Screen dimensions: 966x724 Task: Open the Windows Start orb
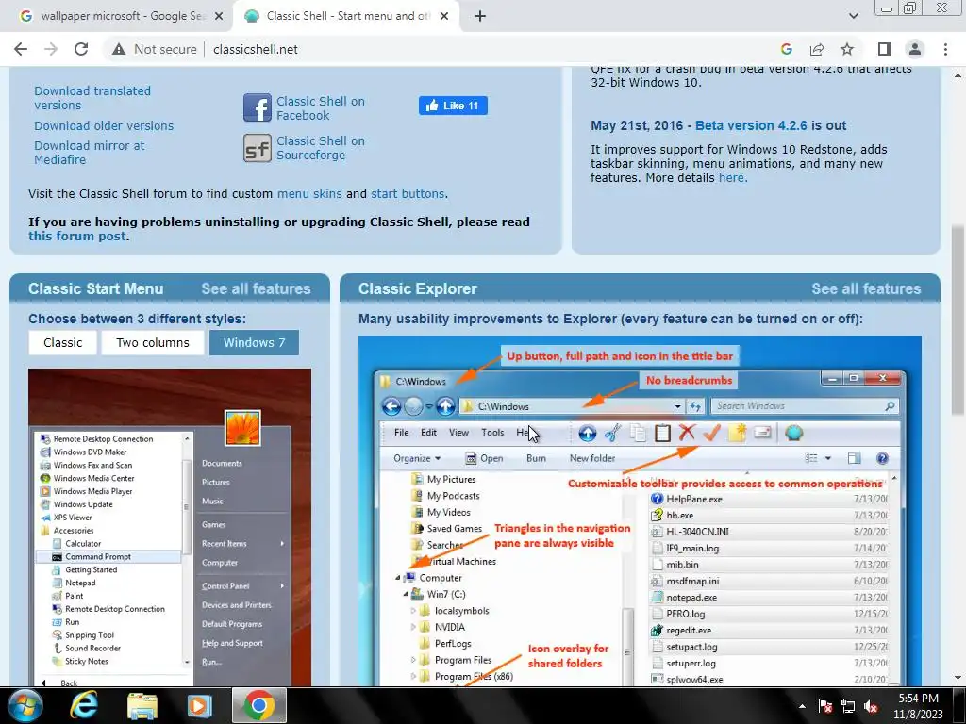[25, 705]
